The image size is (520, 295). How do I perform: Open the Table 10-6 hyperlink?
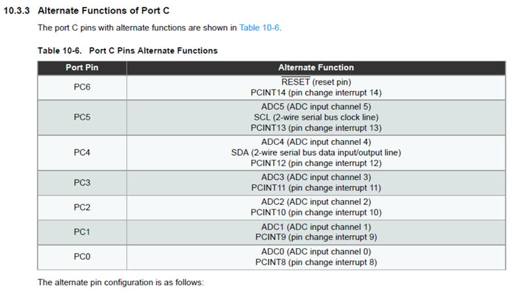pos(260,28)
